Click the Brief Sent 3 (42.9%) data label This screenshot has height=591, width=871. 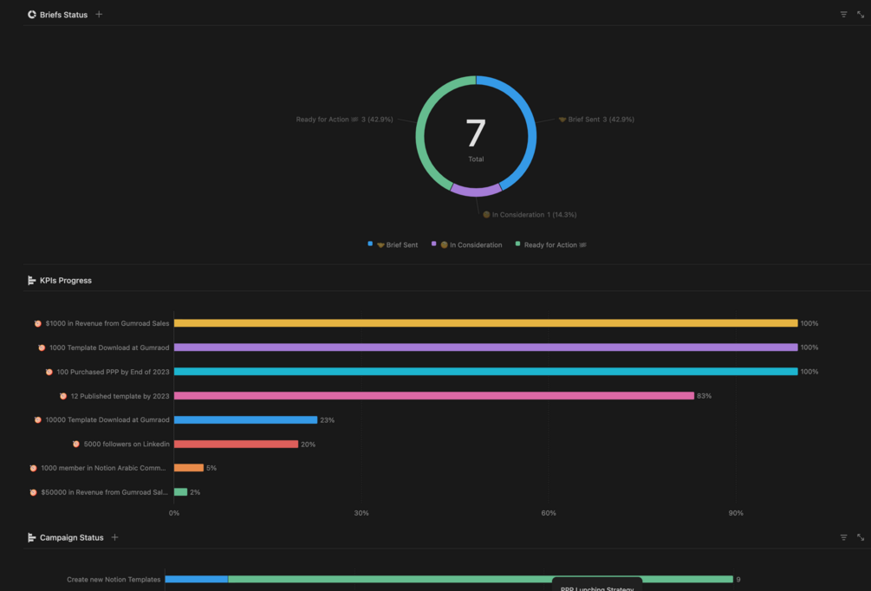[x=596, y=120]
